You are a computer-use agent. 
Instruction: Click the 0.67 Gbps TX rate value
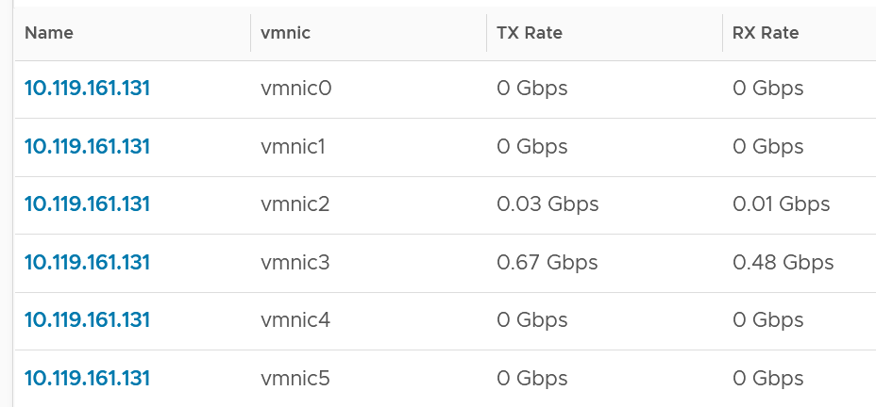[x=547, y=262]
